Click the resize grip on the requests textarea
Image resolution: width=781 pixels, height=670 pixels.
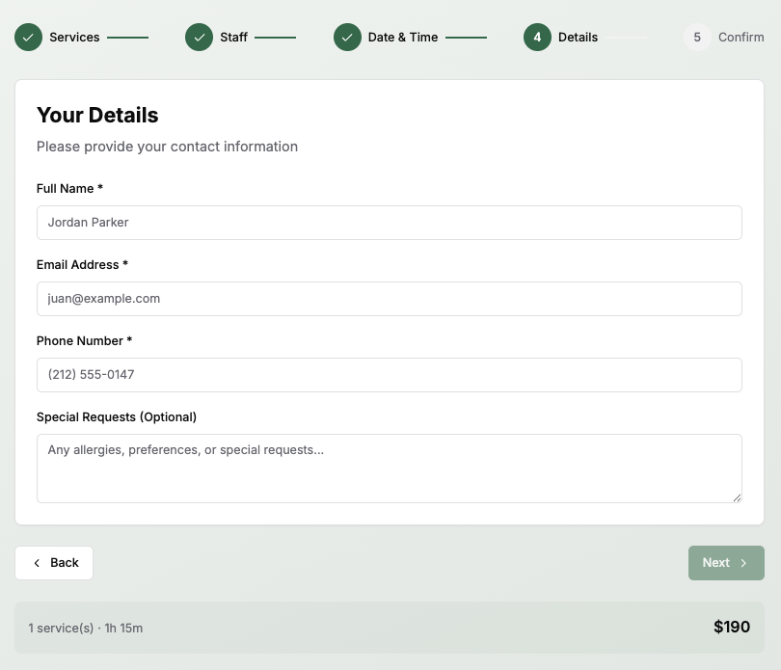coord(737,497)
